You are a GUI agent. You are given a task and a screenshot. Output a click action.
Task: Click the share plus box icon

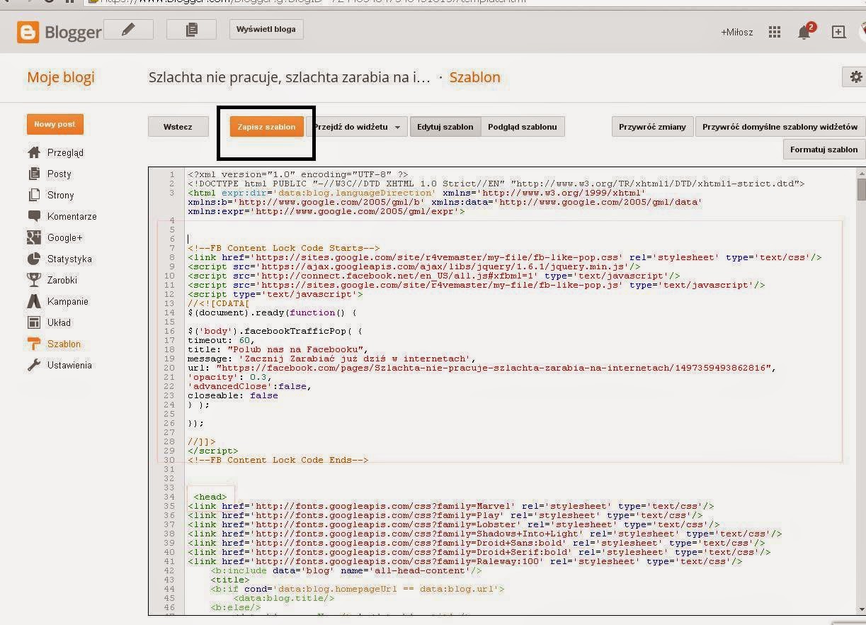pos(838,32)
